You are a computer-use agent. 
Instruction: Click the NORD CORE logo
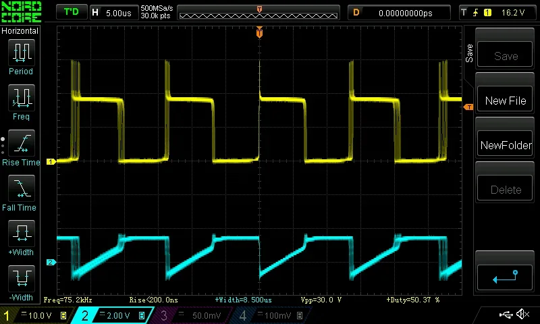[x=22, y=11]
